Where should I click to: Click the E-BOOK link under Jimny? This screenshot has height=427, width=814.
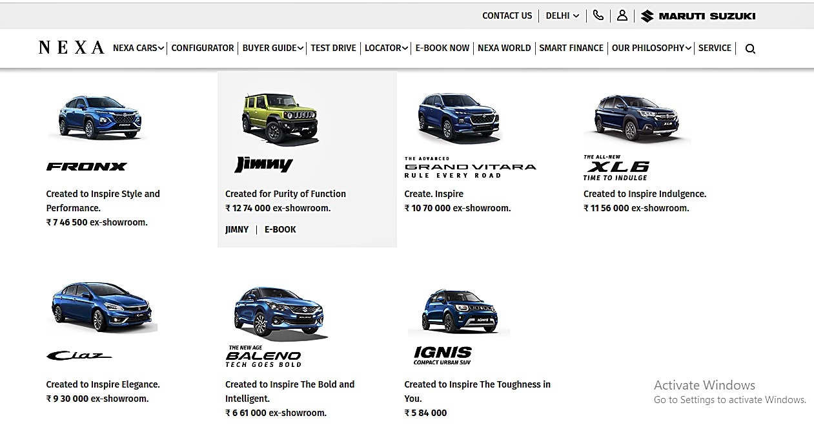coord(280,229)
